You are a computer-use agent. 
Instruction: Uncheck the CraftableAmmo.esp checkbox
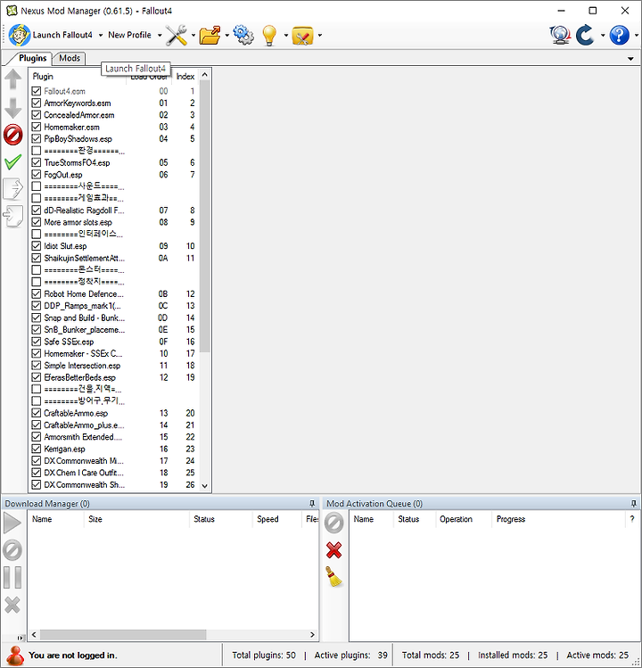click(37, 413)
